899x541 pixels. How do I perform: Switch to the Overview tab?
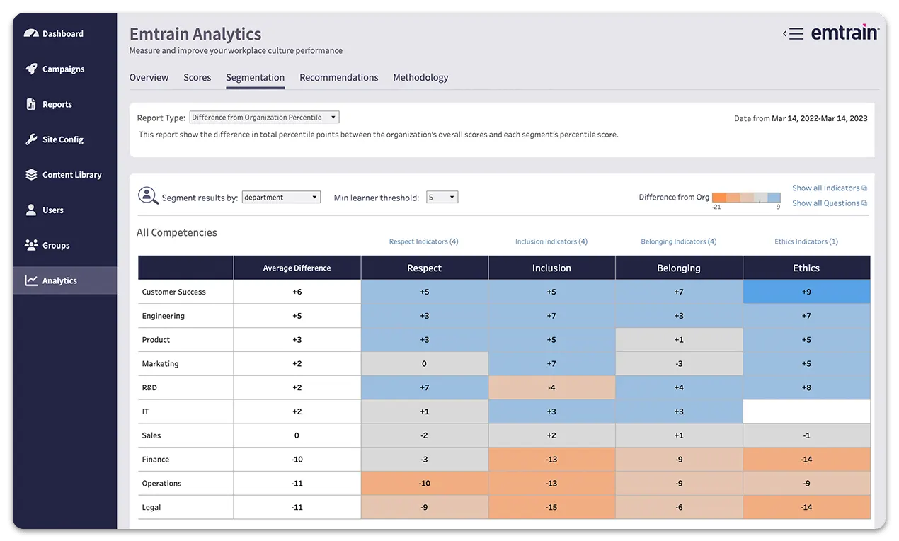149,77
